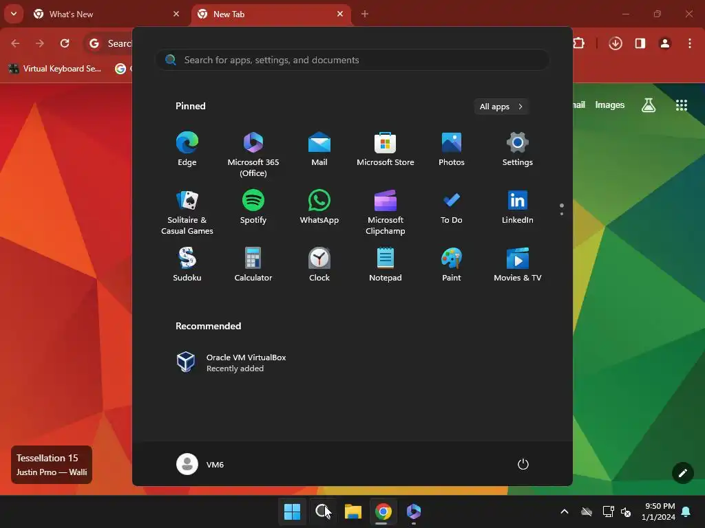Open OneDrive cloud tray icon
Image resolution: width=705 pixels, height=528 pixels.
pos(587,511)
